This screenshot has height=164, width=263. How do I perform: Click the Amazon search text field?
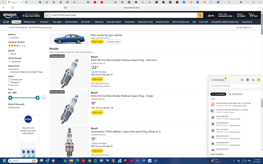[124, 15]
